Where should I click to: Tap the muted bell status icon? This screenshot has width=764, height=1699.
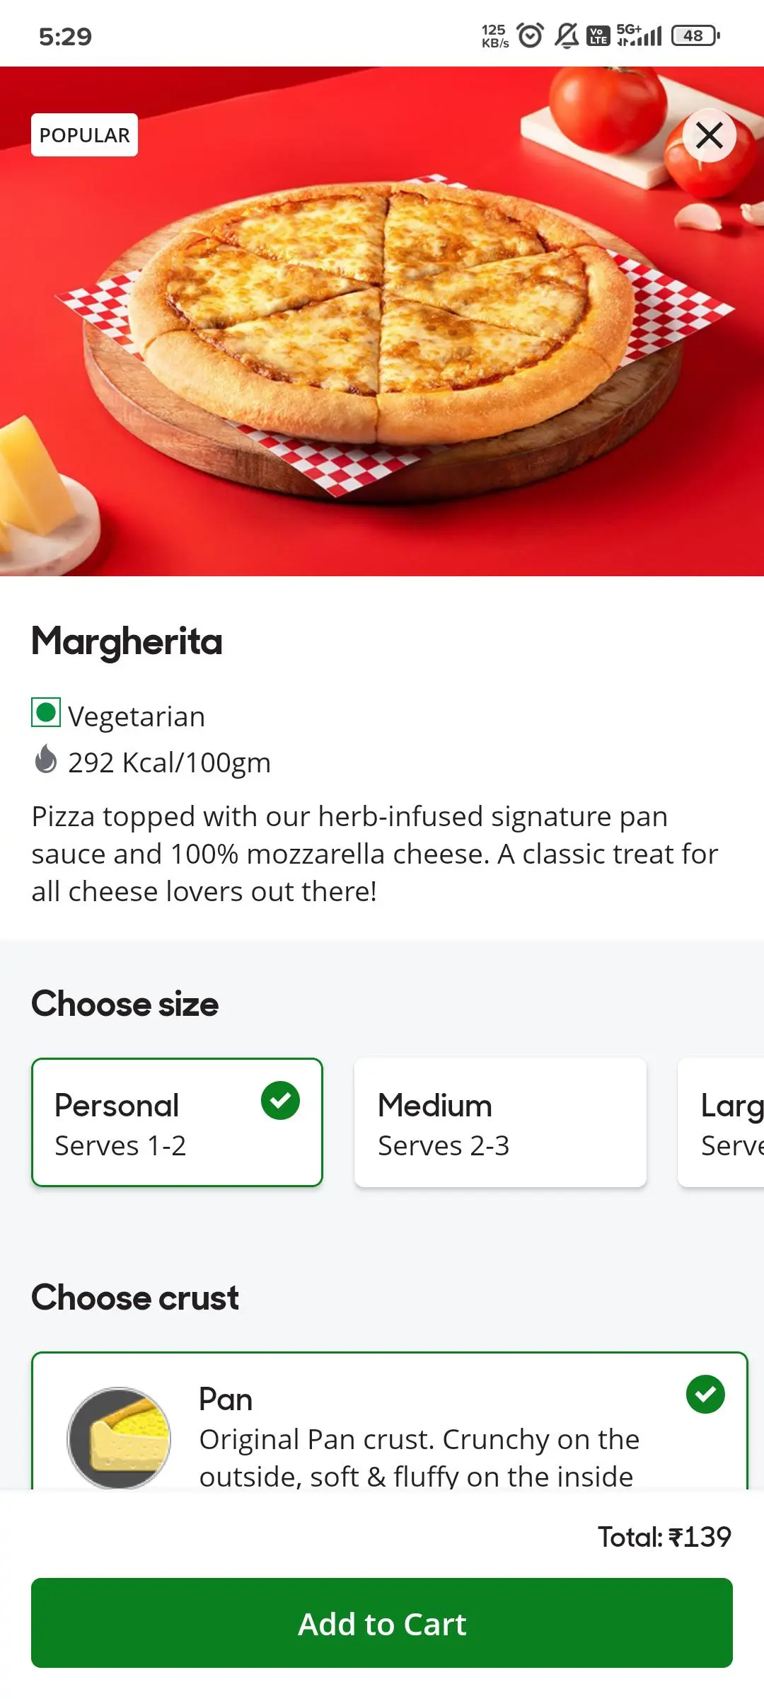click(x=566, y=35)
